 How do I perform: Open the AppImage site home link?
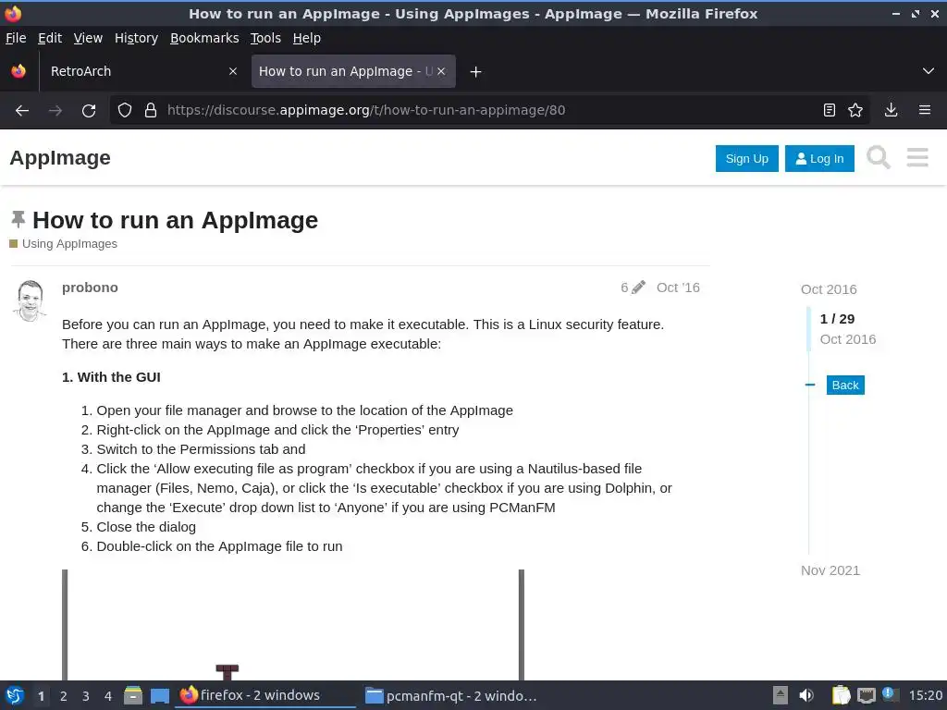[60, 157]
